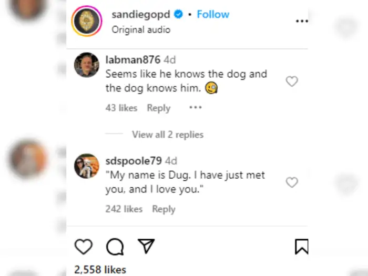Open more options on labman876's comment
Screen dimensions: 368x276
196,107
